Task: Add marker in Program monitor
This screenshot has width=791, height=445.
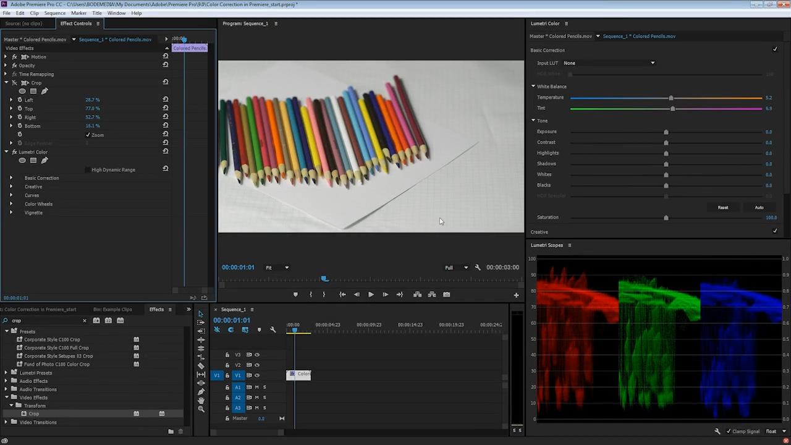Action: tap(295, 295)
